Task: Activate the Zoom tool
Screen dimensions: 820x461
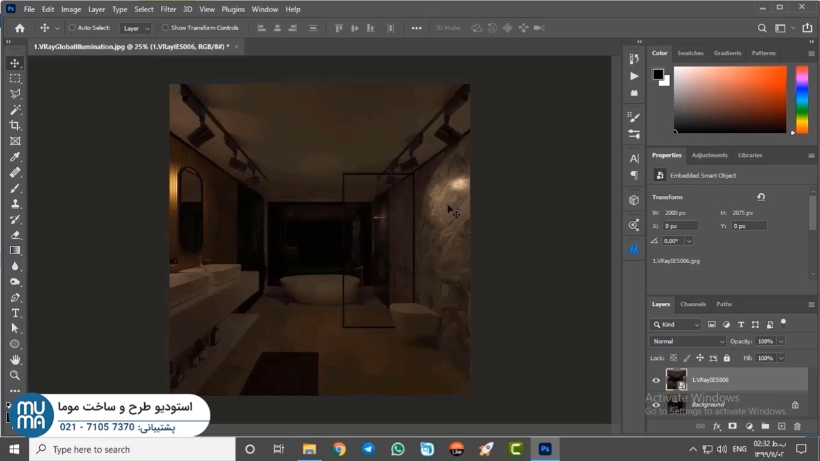Action: coord(15,375)
